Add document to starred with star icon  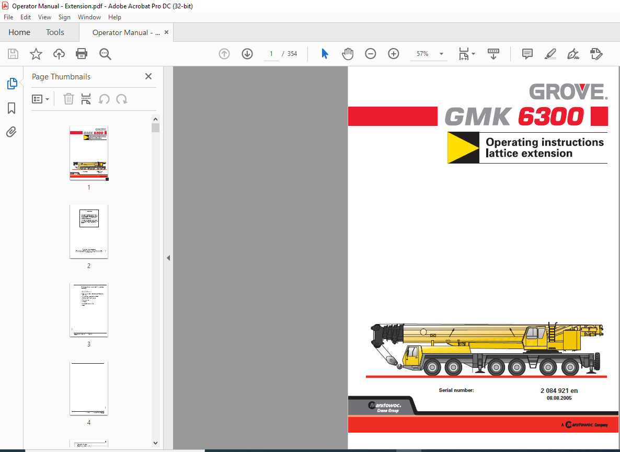coord(36,54)
